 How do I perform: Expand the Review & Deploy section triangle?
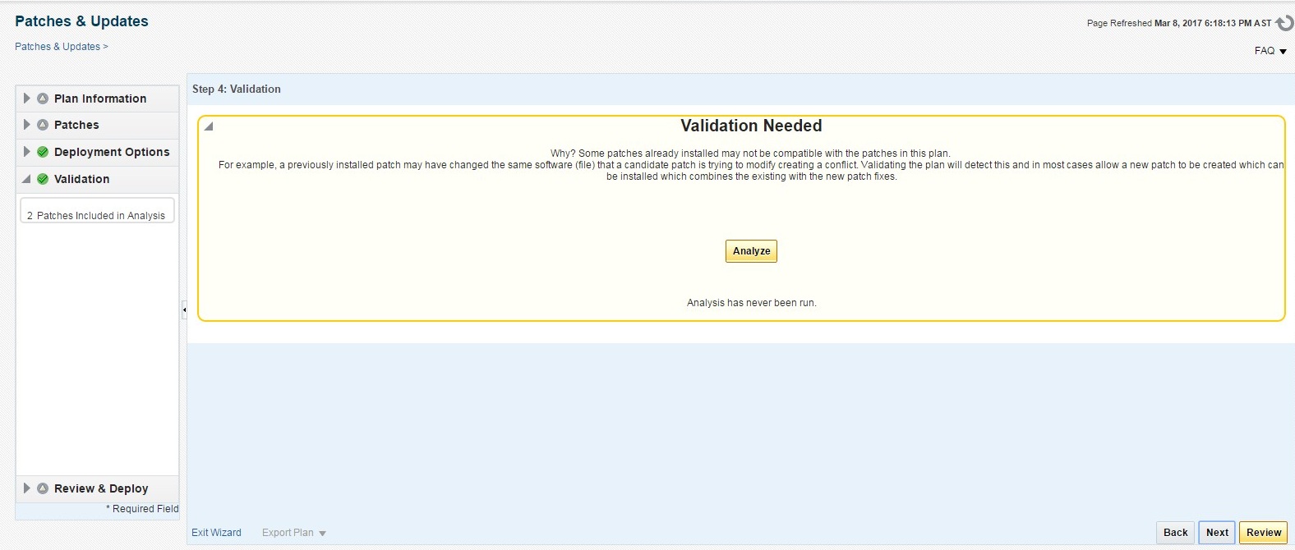click(26, 488)
